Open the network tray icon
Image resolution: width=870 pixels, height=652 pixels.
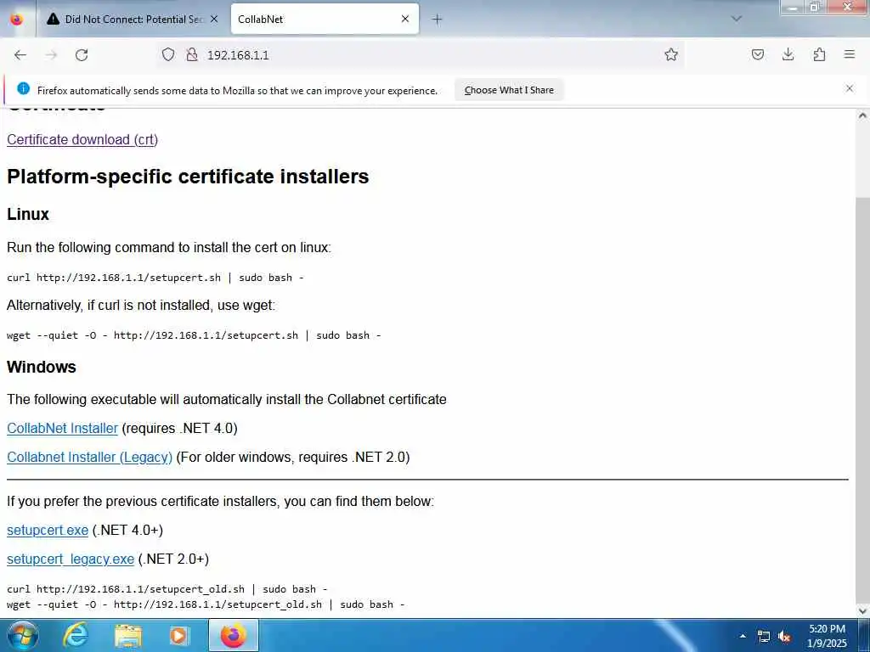[764, 637]
